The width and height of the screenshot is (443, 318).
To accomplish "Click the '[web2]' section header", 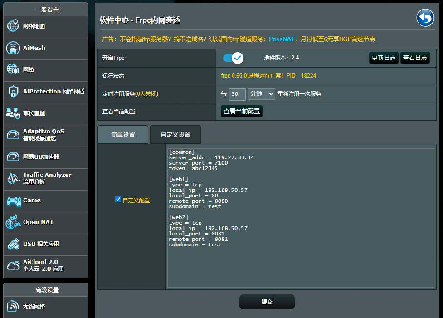I will [x=179, y=217].
